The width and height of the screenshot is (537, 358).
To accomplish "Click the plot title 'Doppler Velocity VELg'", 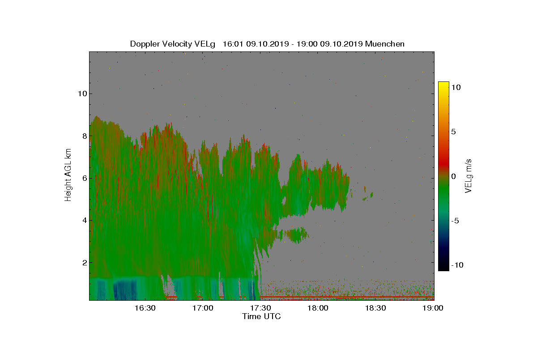I will tap(173, 44).
